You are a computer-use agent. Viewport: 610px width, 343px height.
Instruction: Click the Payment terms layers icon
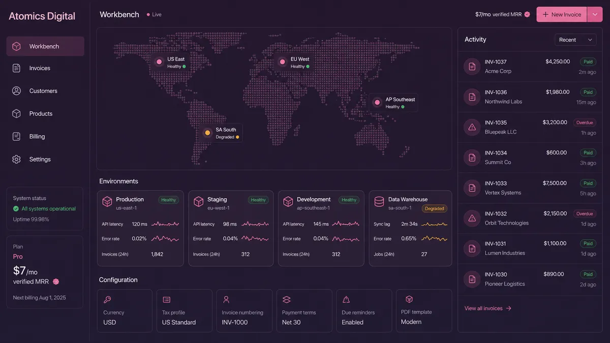tap(286, 300)
